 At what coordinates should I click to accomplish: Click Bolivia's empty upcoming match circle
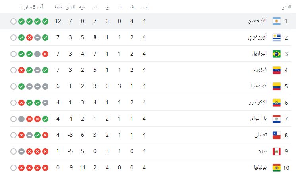(14, 168)
